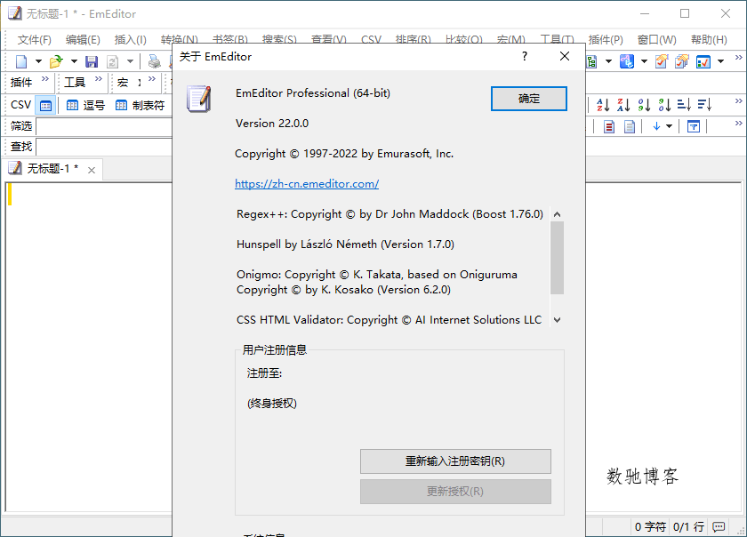Screen dimensions: 747x537
Task: Click the greyed Reload document icon
Action: (112, 61)
